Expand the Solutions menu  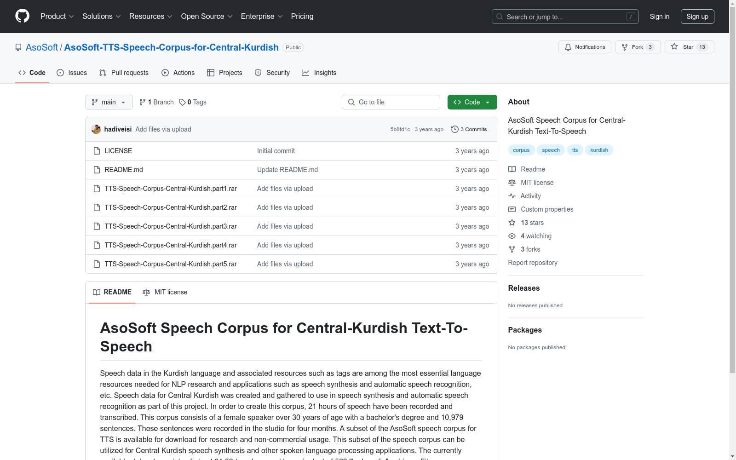(102, 17)
